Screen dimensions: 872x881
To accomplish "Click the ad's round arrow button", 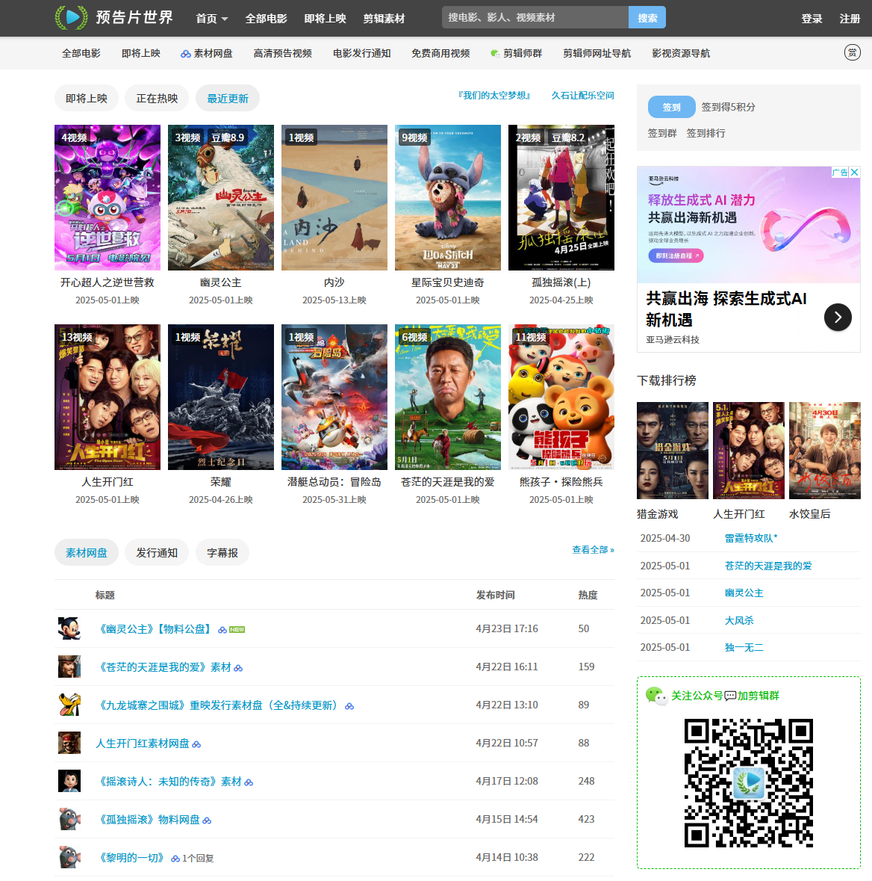I will click(838, 318).
